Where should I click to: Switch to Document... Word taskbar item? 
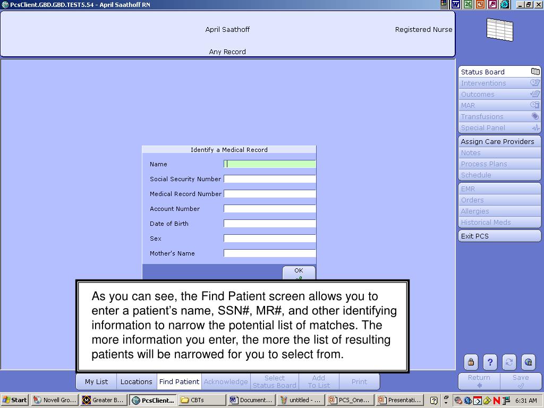click(x=251, y=400)
